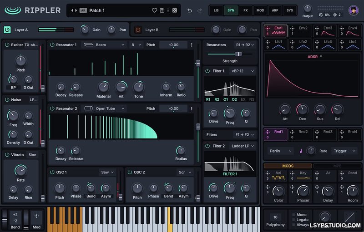Toggle the Noise power switch
This screenshot has height=232, width=364.
click(7, 100)
